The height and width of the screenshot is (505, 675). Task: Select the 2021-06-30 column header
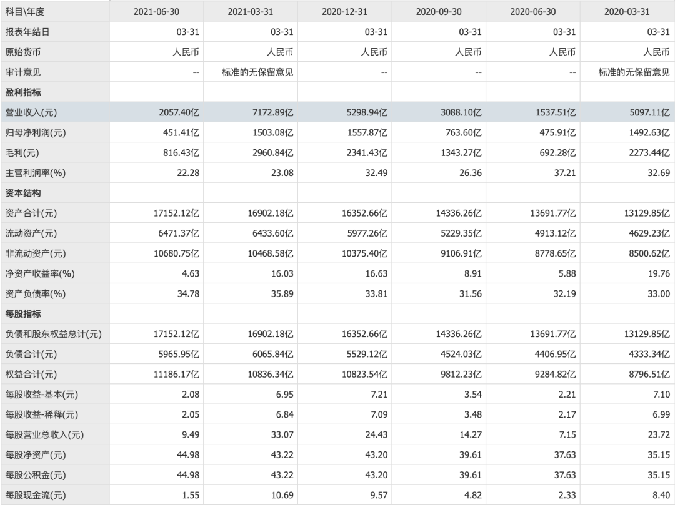pyautogui.click(x=156, y=12)
